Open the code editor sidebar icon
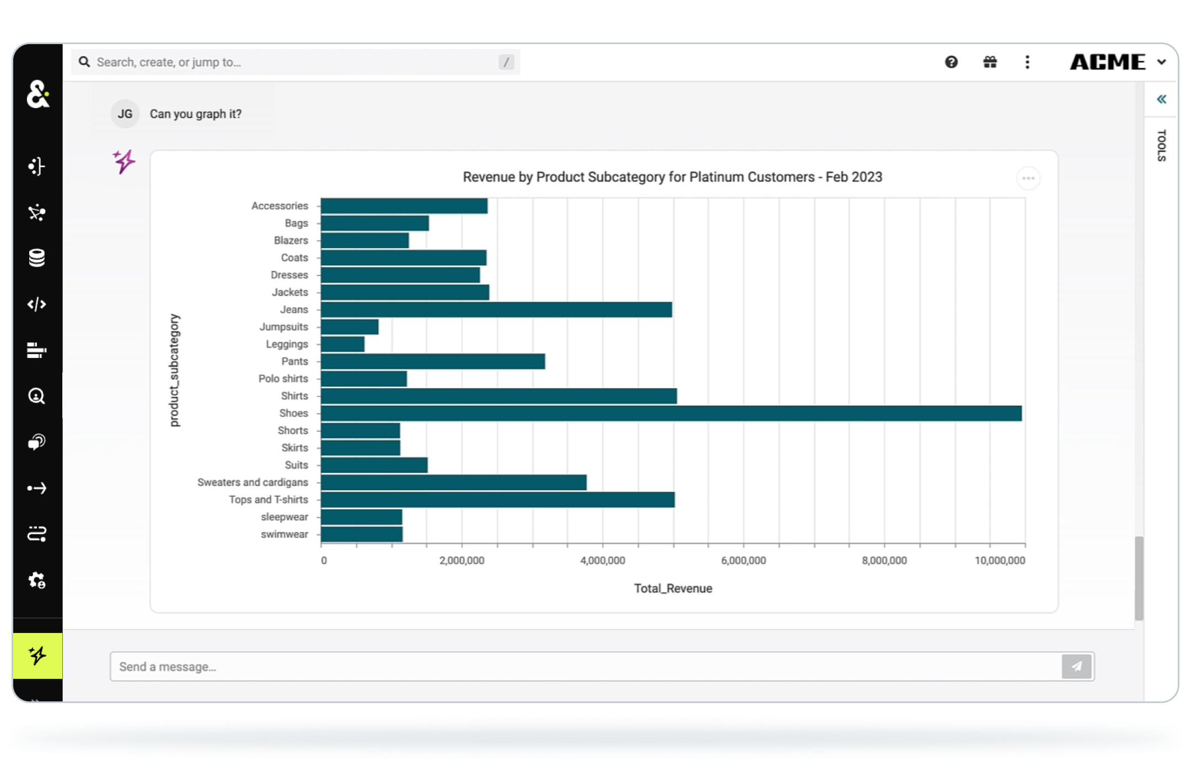The height and width of the screenshot is (772, 1191). pos(37,304)
